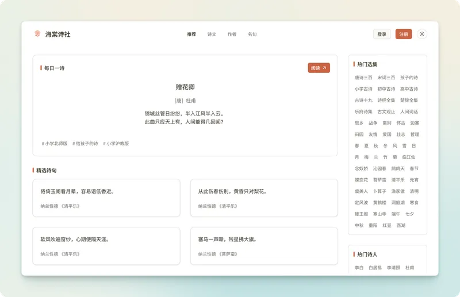Open the 楚辞全集 collection

tap(409, 101)
